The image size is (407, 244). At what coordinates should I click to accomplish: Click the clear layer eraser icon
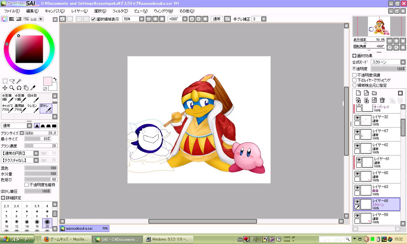(x=374, y=100)
